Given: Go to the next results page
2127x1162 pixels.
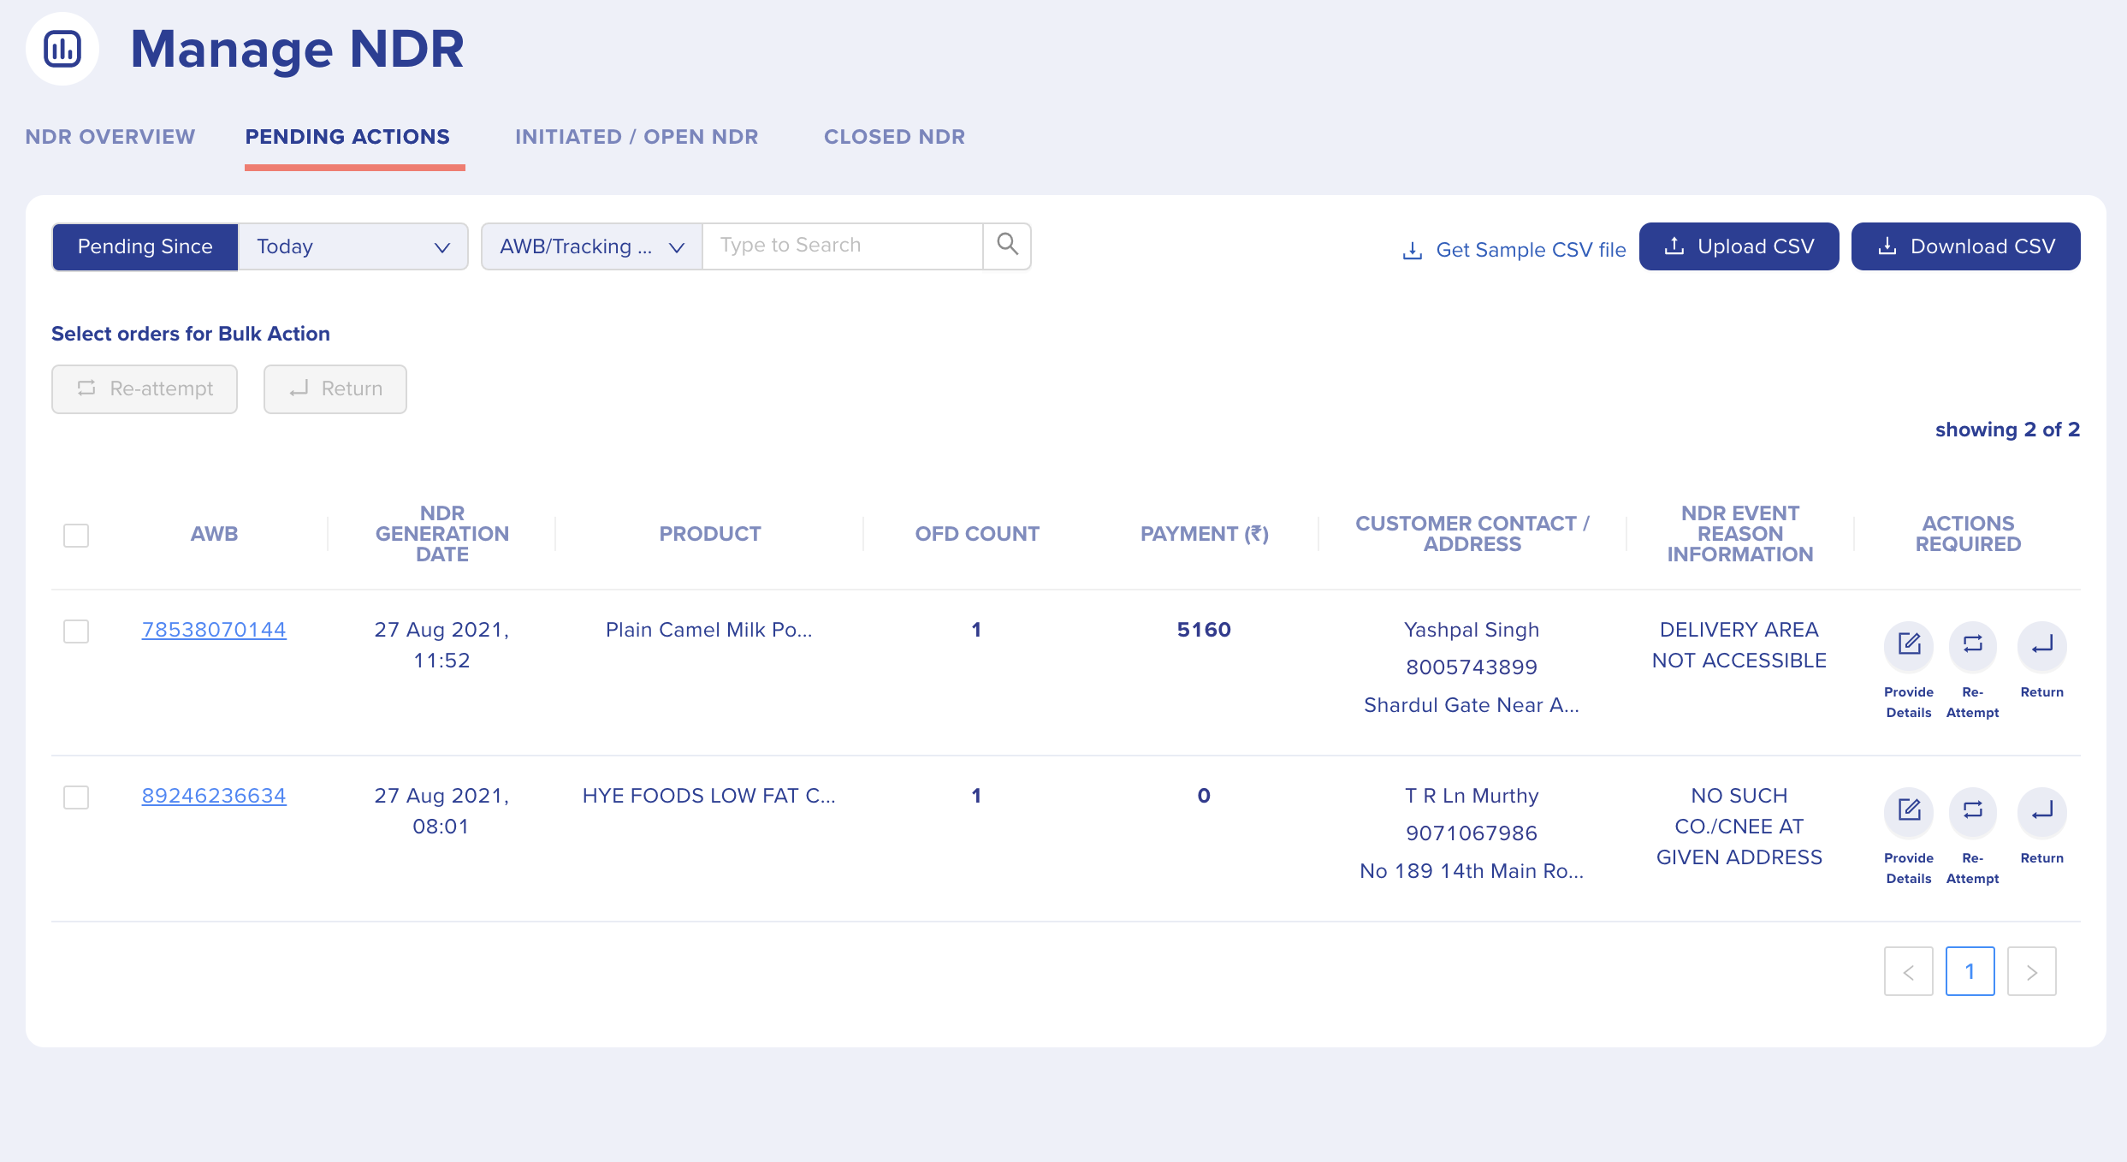Looking at the screenshot, I should click(2031, 971).
